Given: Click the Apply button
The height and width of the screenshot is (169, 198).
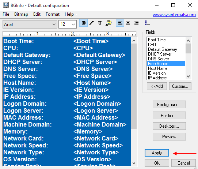Looking at the screenshot, I should [157, 153].
